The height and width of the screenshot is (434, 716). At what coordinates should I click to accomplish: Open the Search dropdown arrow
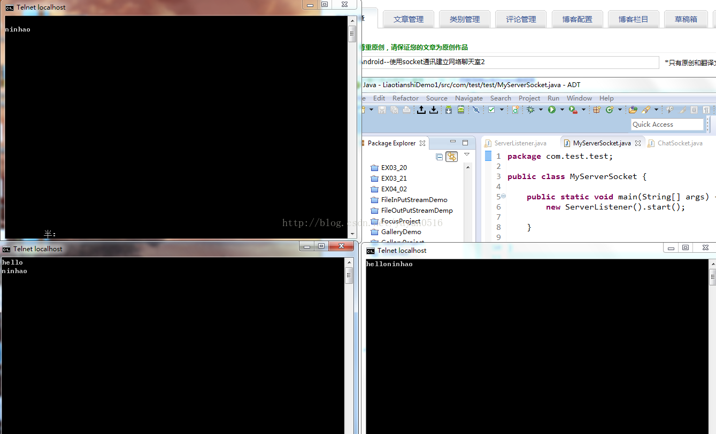point(656,110)
